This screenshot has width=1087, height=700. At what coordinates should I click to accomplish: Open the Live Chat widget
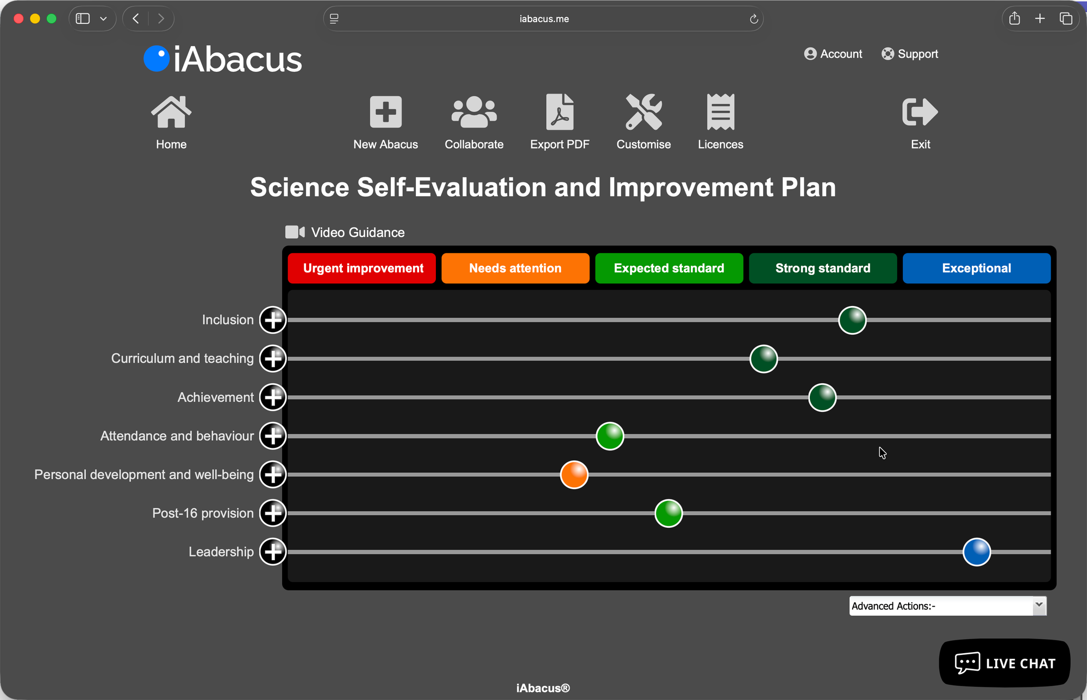point(1004,663)
